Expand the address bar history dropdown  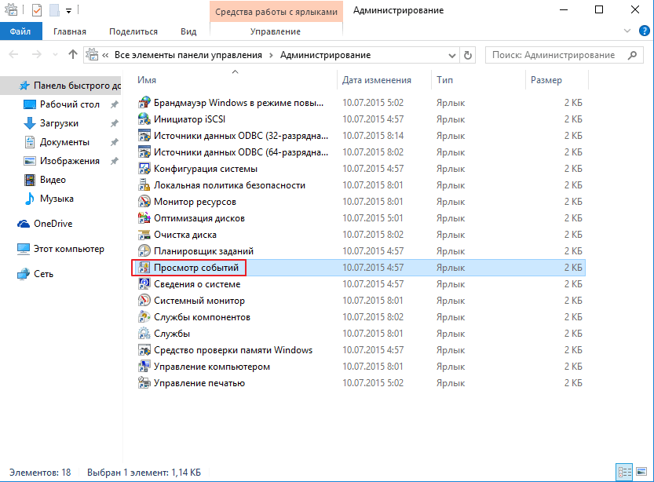(451, 56)
